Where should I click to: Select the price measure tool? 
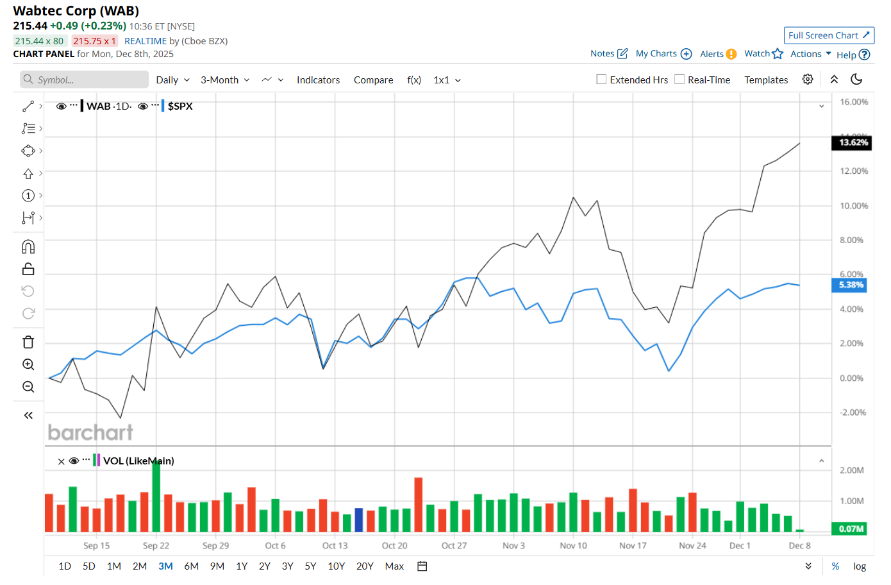28,218
